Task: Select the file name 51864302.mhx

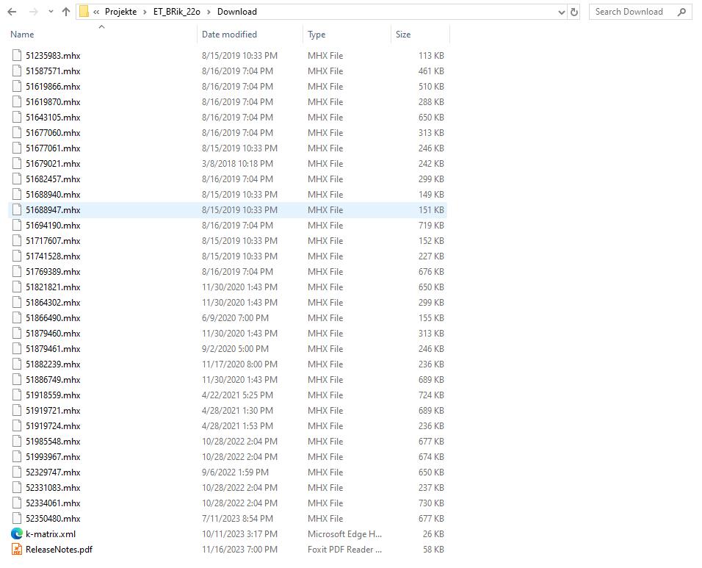Action: coord(53,302)
